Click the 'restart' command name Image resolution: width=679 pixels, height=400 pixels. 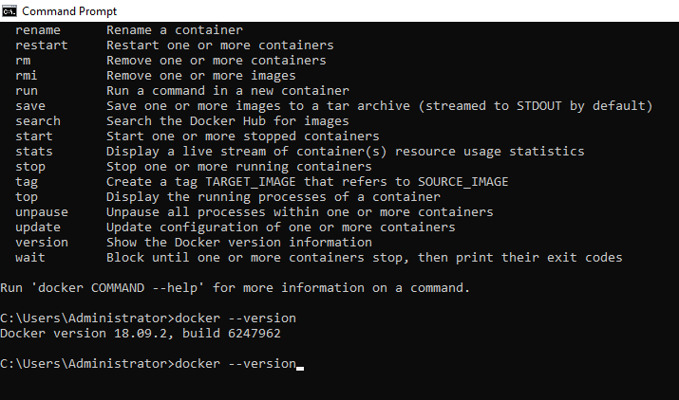(x=42, y=45)
